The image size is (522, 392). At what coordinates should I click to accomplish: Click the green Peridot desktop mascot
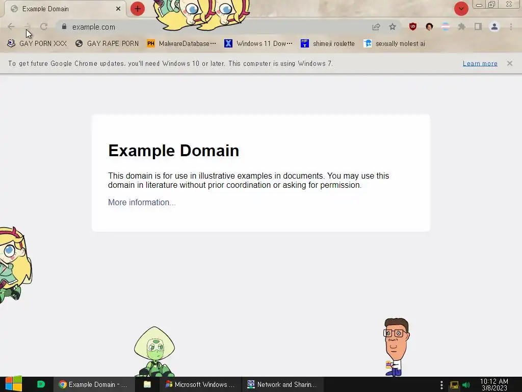click(154, 352)
